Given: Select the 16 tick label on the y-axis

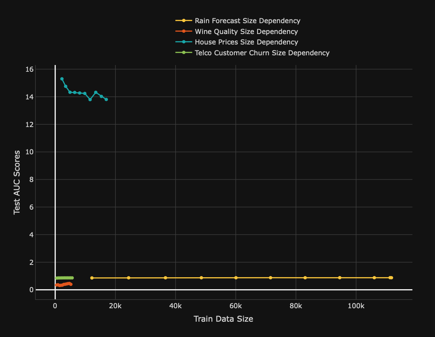Looking at the screenshot, I should coord(30,69).
